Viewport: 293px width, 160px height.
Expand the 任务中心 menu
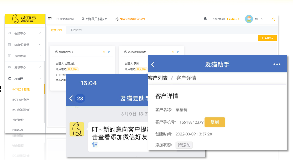point(39,33)
